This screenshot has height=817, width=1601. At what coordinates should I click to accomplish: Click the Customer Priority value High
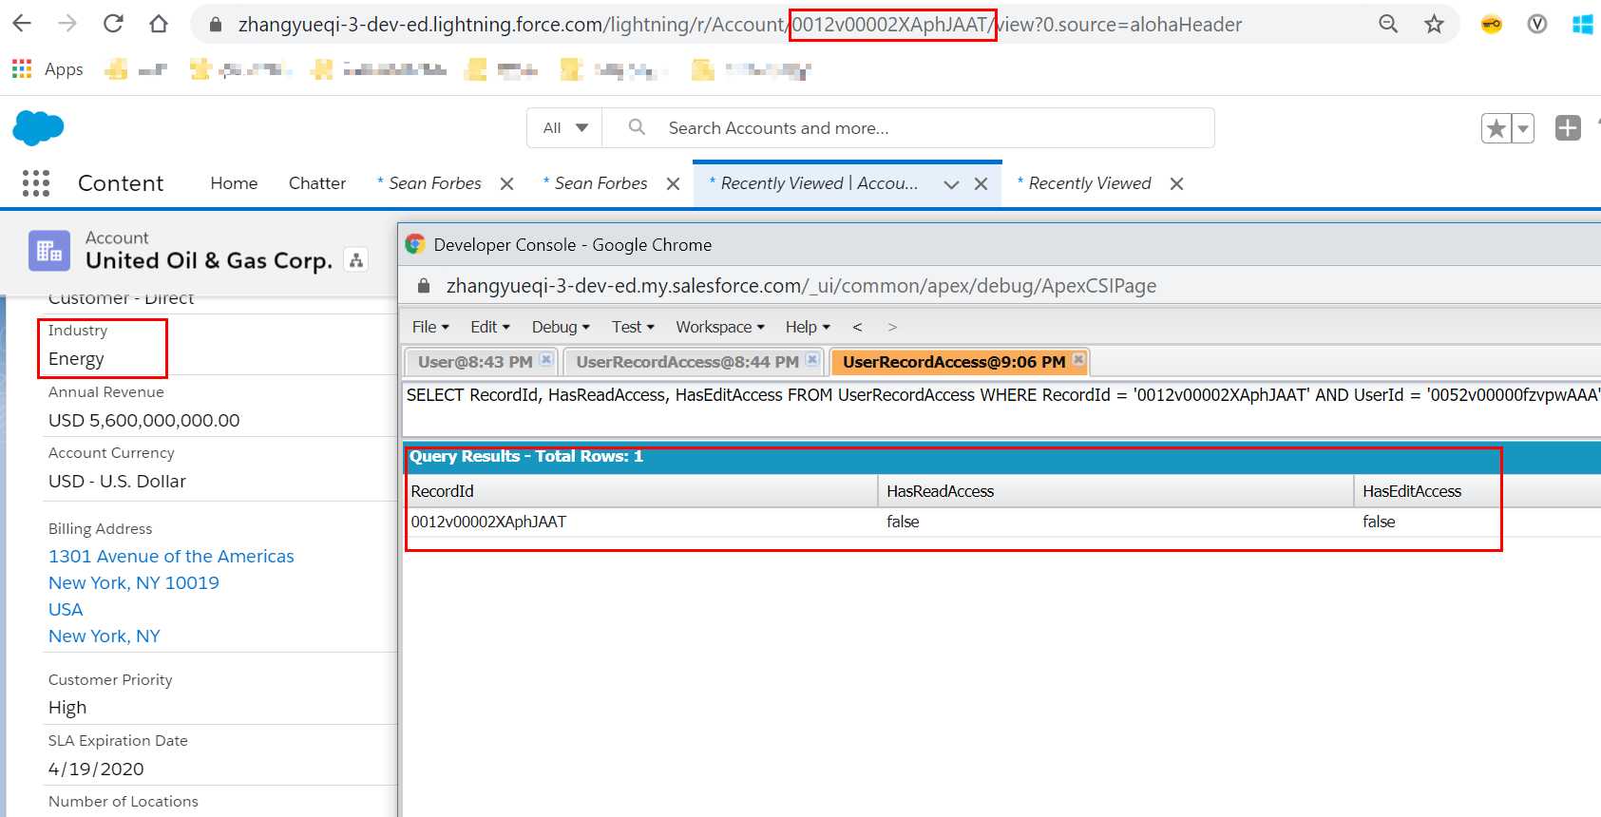click(x=67, y=707)
